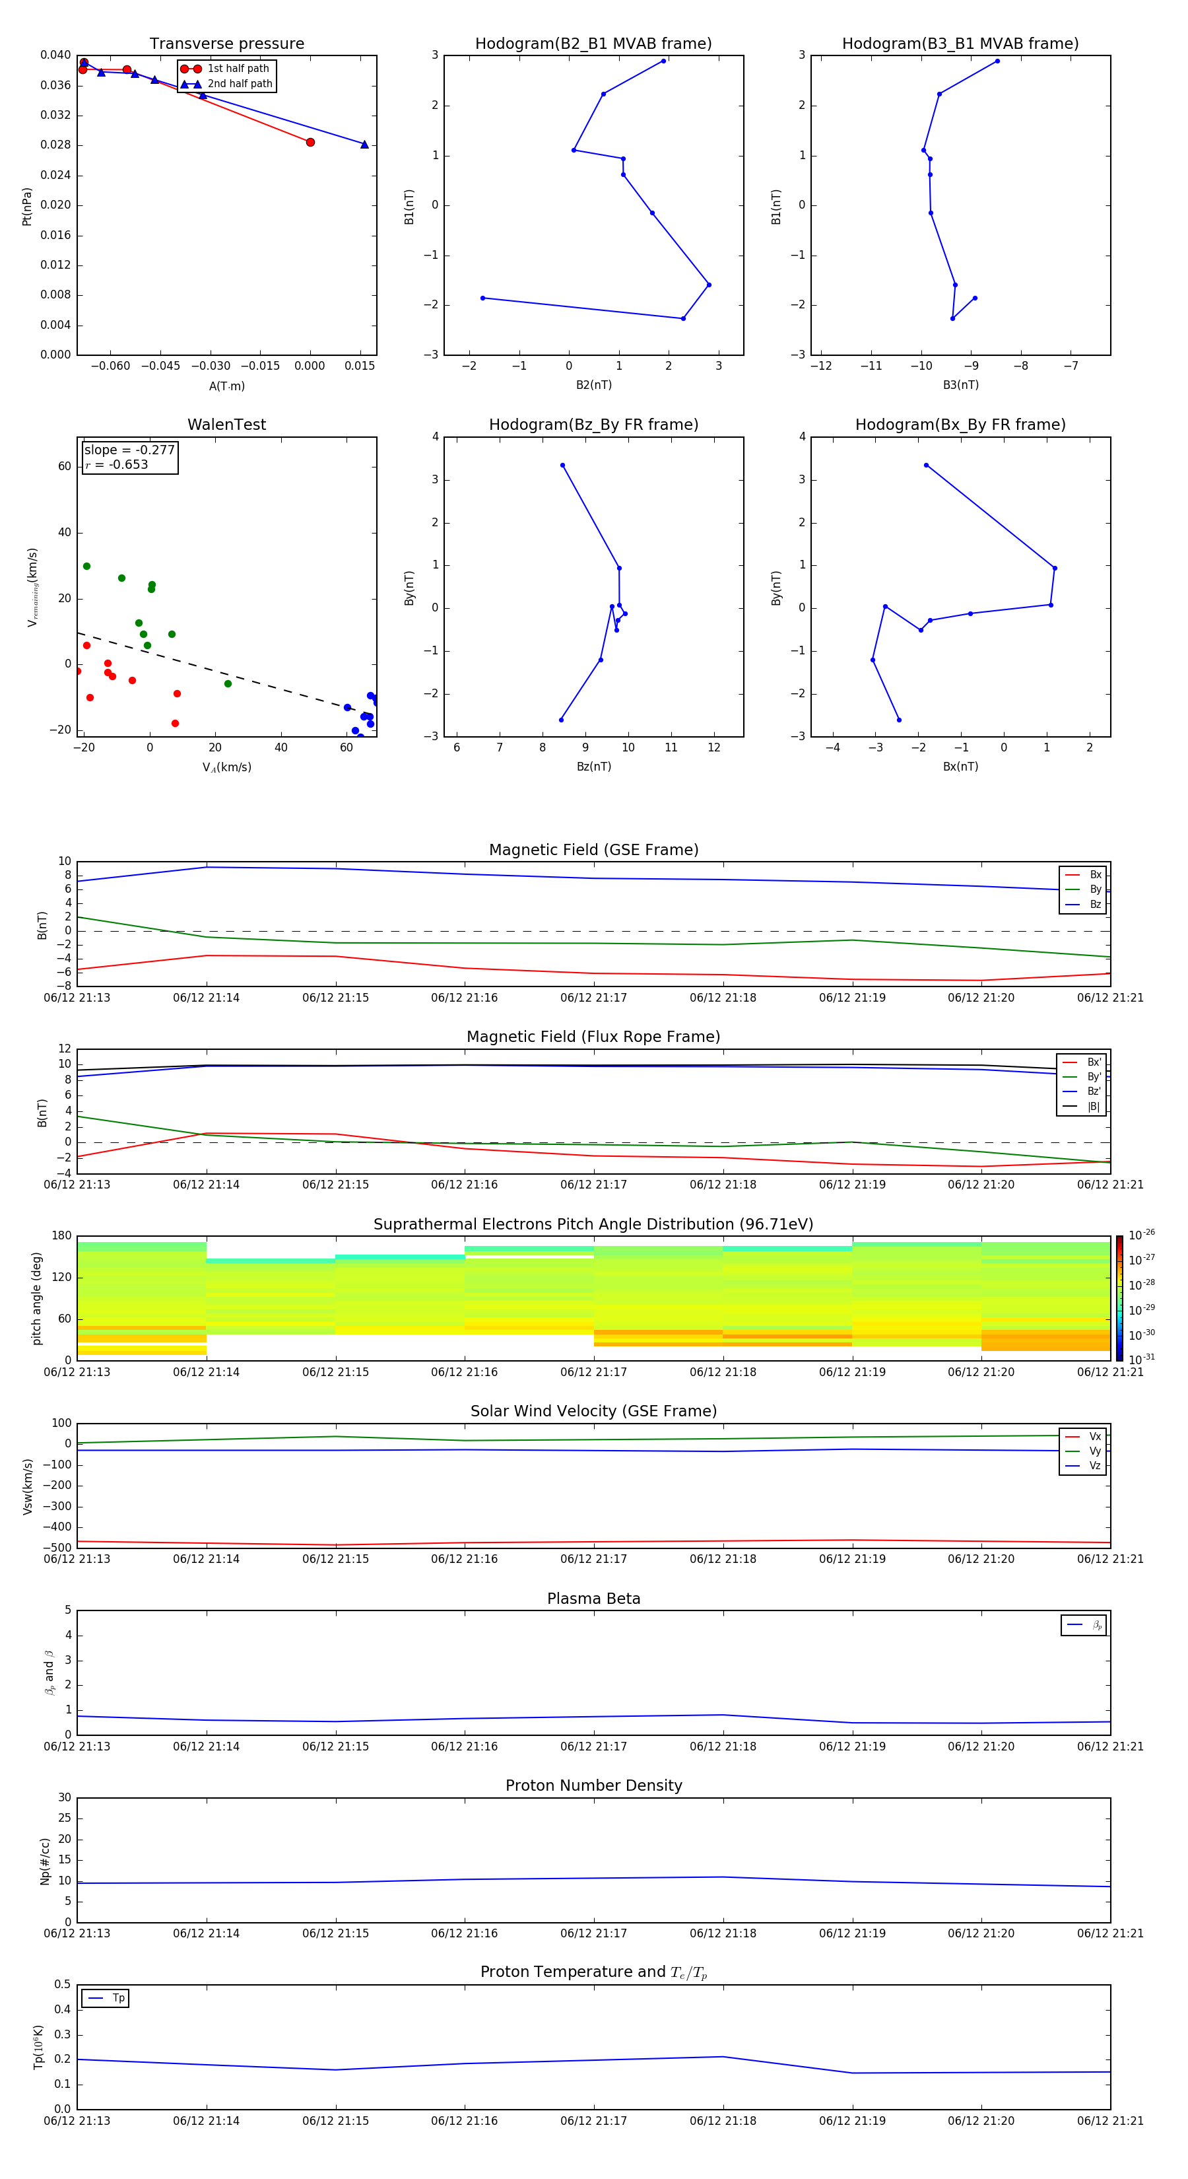Viewport: 1188px width, 2179px height.
Task: Click the 'Vy' legend entry in solar wind plot
Action: tap(1083, 1451)
